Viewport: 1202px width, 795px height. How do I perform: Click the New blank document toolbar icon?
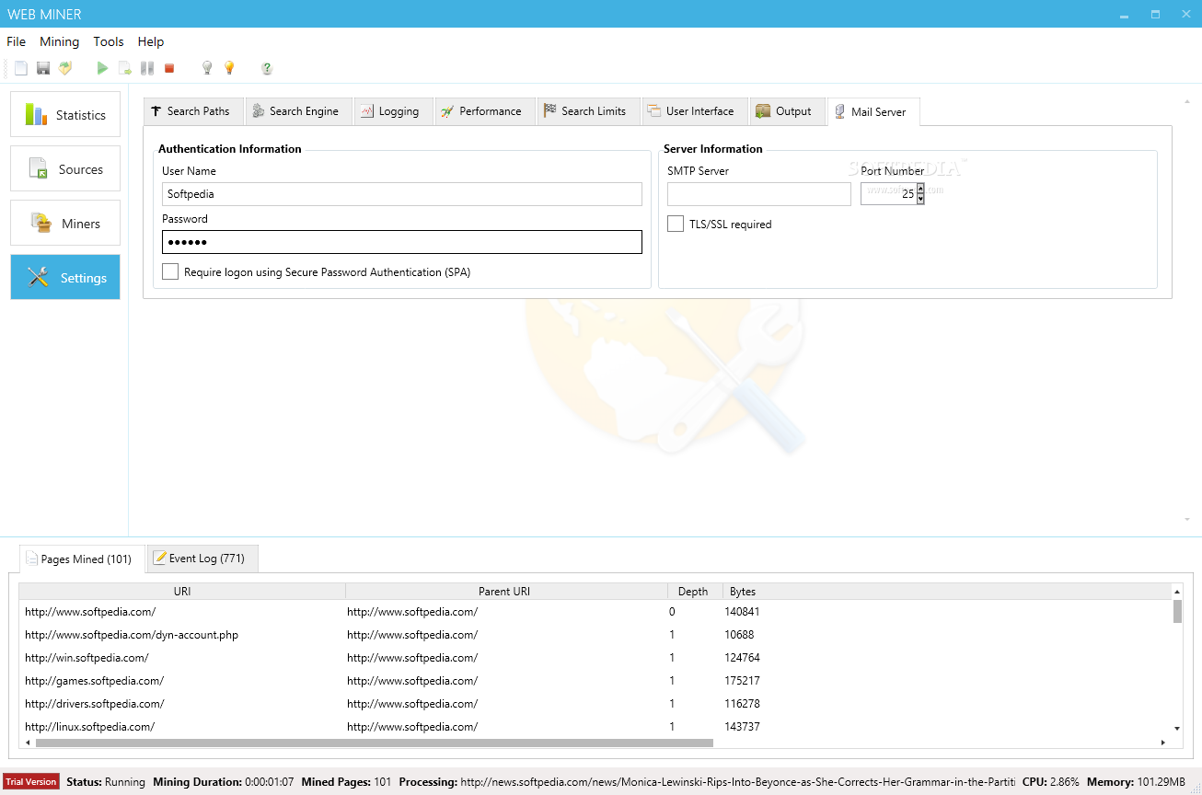[21, 68]
